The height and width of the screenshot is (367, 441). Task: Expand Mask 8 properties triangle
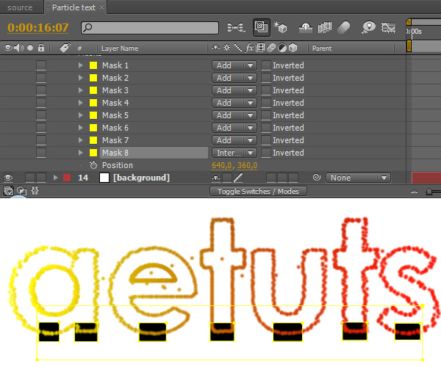[81, 153]
